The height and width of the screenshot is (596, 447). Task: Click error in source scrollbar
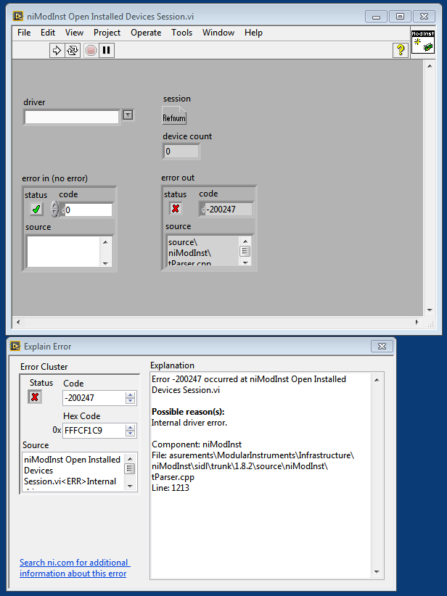106,252
